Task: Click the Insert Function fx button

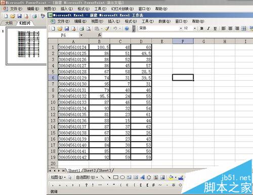Action: (100, 35)
